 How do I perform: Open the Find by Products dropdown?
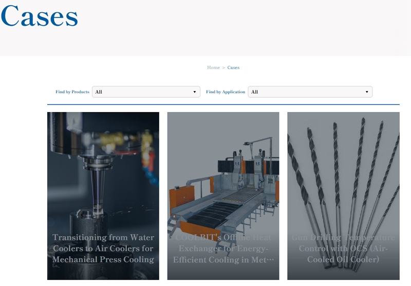tap(145, 92)
